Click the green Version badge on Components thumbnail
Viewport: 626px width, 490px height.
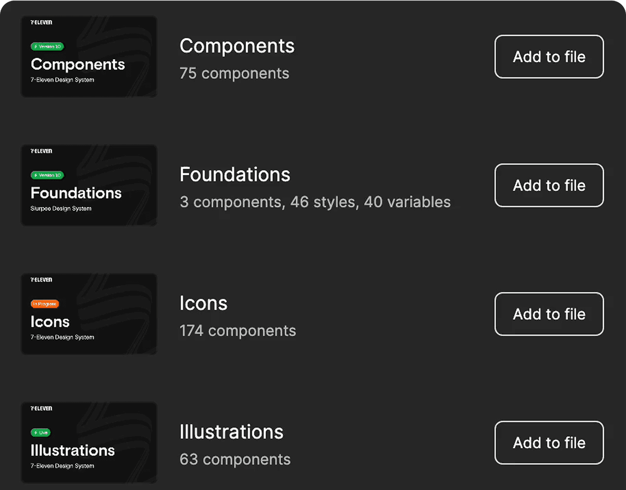tap(48, 47)
